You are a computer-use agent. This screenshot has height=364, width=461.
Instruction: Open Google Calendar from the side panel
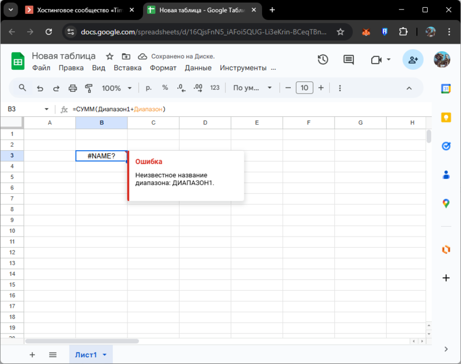tap(446, 88)
